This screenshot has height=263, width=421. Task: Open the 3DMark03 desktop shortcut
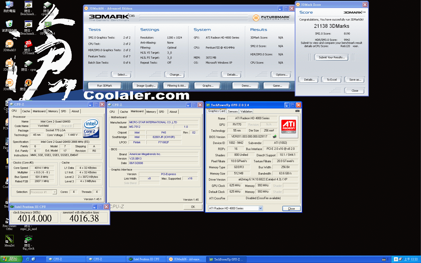click(9, 46)
